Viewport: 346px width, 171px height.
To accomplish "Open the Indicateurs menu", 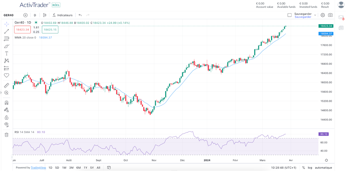I will [63, 15].
